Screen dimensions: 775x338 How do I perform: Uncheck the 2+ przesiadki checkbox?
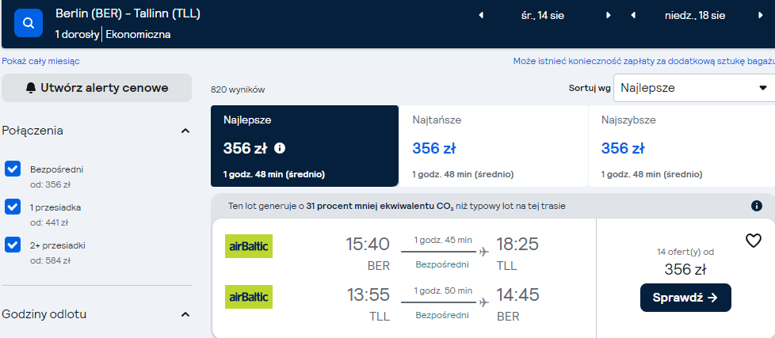tap(13, 245)
